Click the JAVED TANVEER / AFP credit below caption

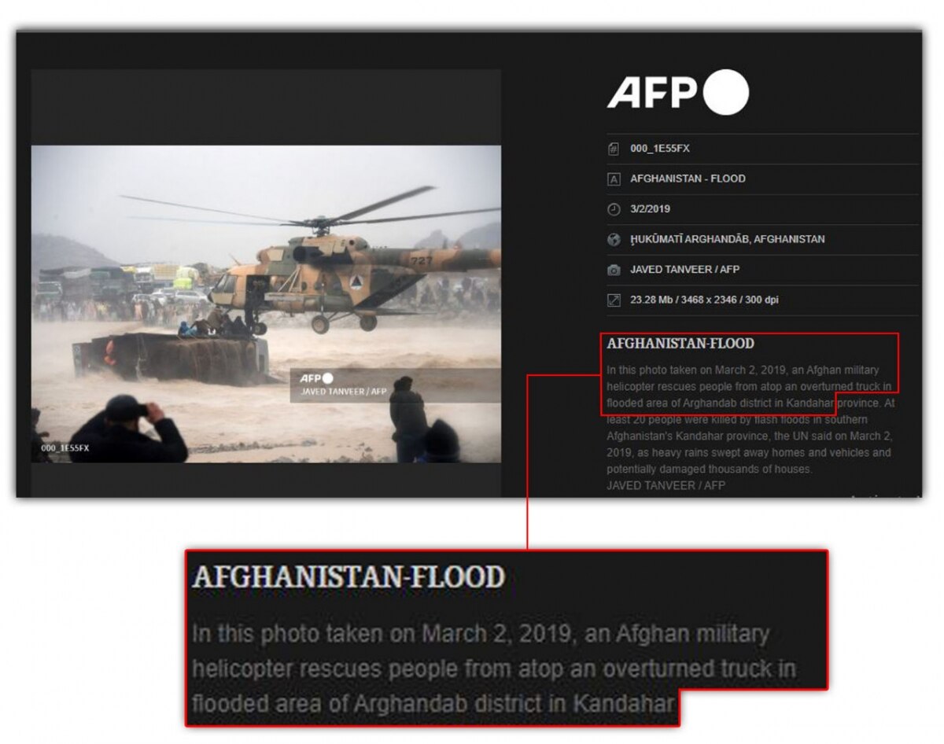(x=666, y=486)
